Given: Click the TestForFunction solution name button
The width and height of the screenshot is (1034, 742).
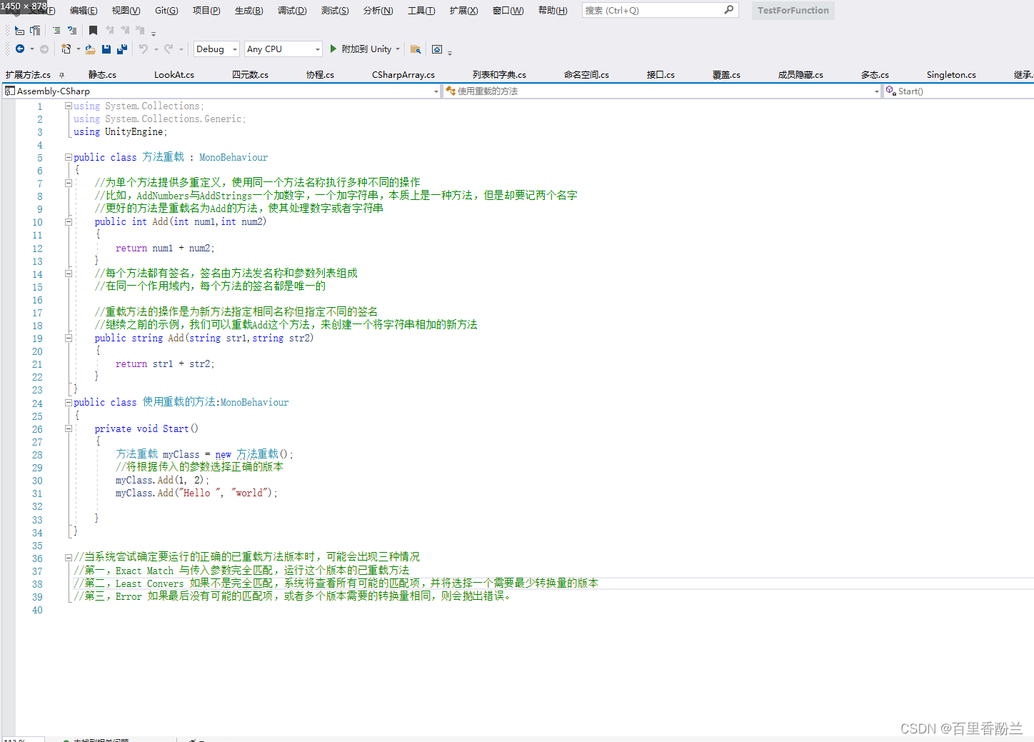Looking at the screenshot, I should (793, 10).
